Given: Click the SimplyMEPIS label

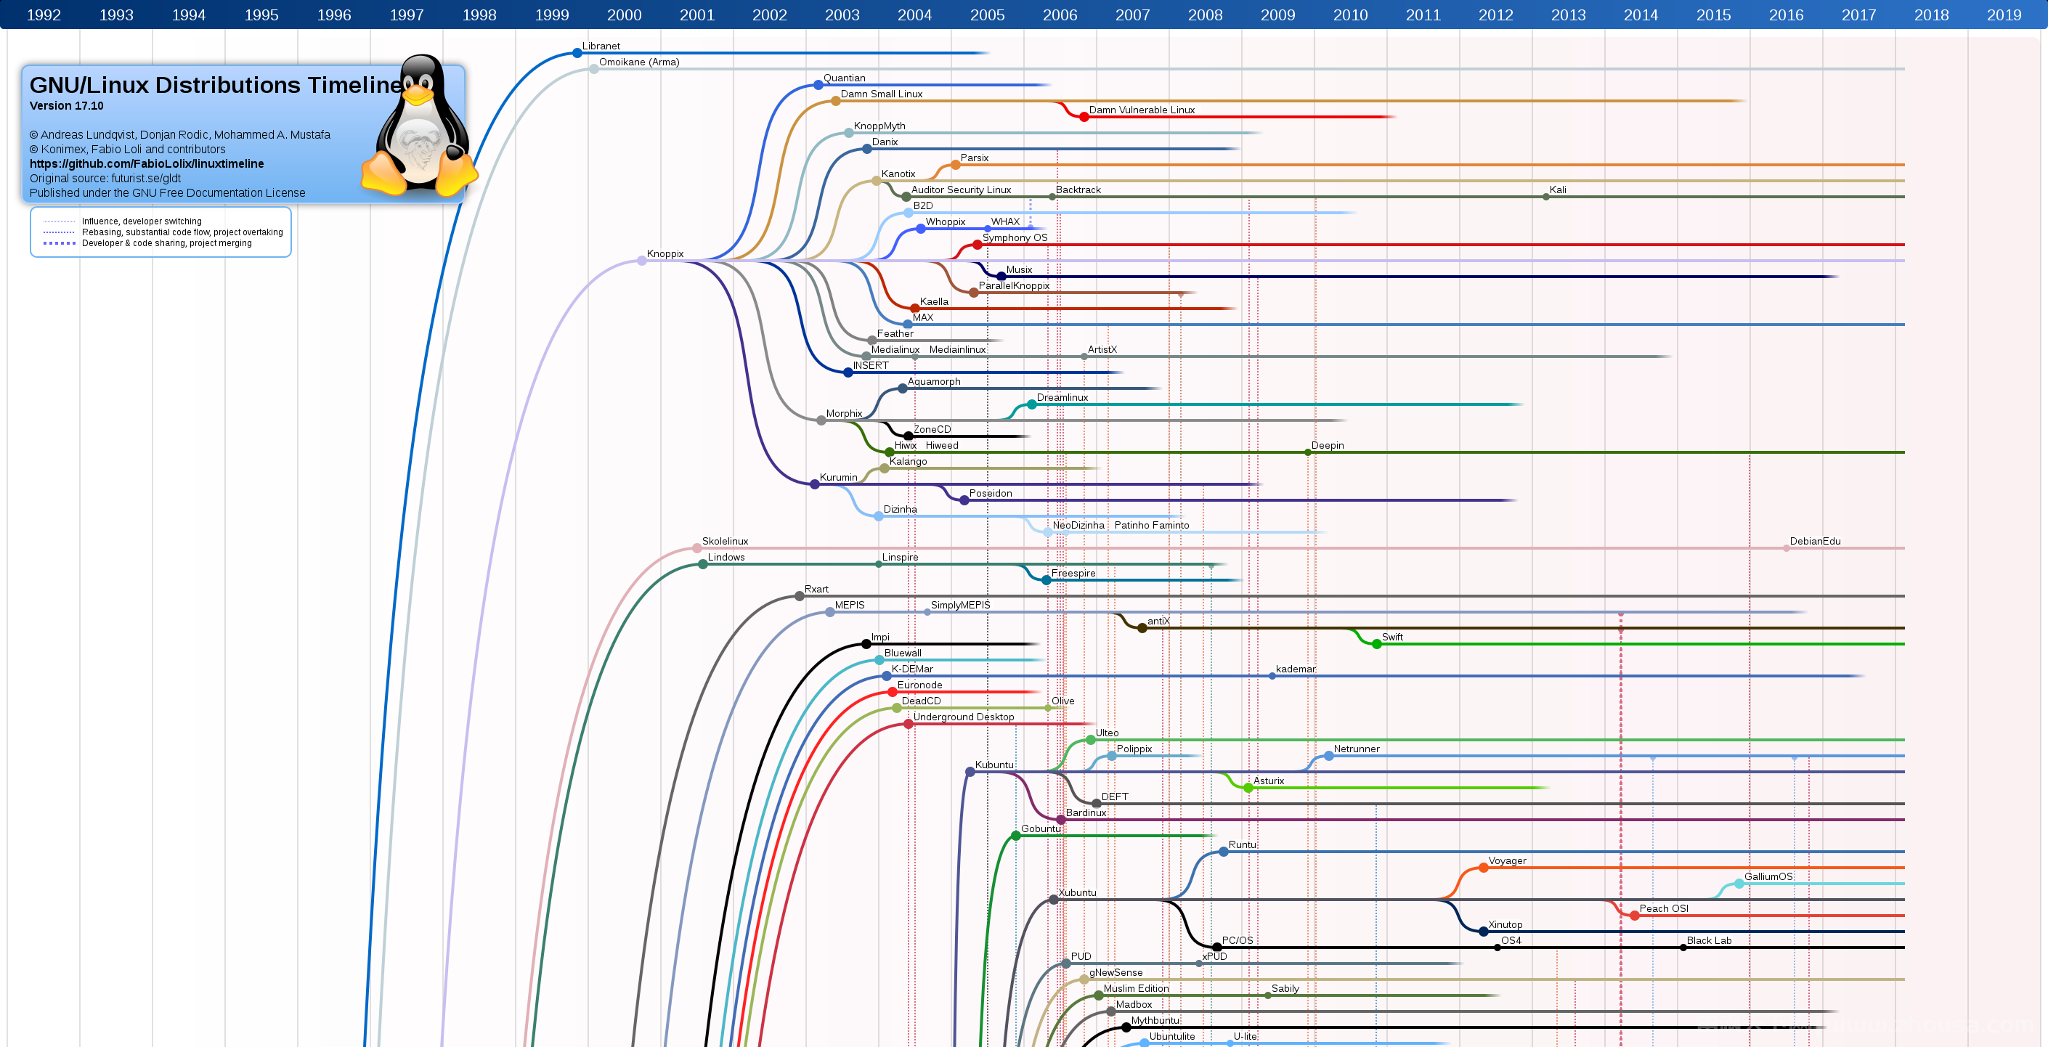Looking at the screenshot, I should pos(960,606).
